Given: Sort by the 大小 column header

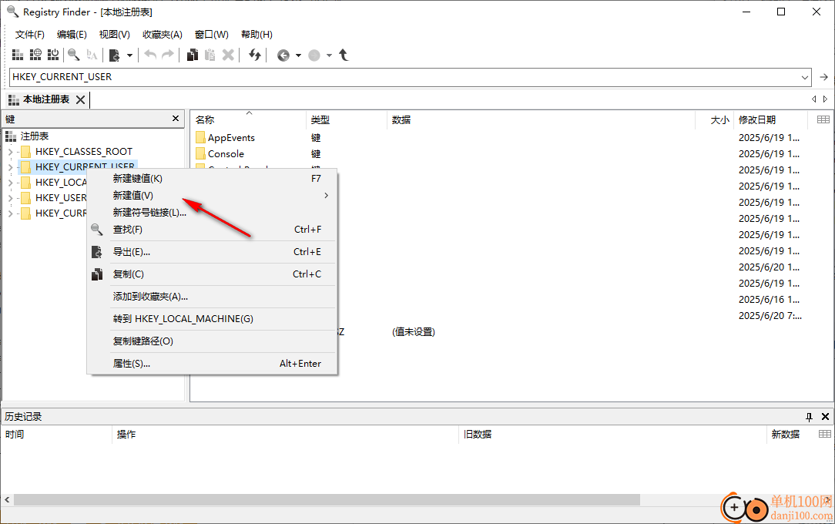Looking at the screenshot, I should point(715,119).
